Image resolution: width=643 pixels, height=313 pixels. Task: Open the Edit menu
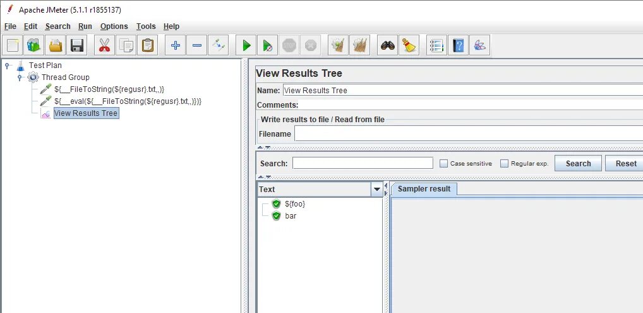(x=30, y=26)
